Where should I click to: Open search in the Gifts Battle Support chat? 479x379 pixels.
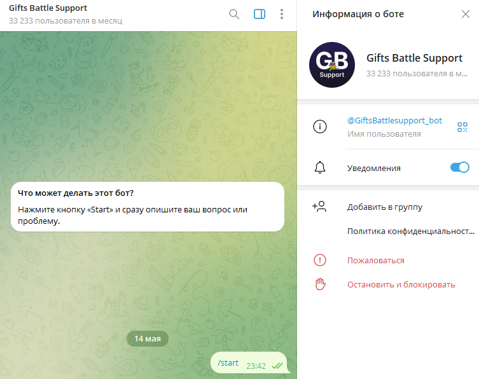coord(234,14)
